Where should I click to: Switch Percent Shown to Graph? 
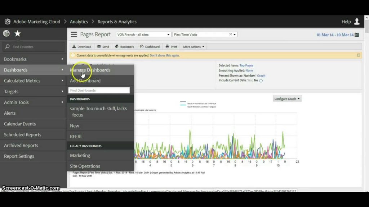[x=261, y=75]
